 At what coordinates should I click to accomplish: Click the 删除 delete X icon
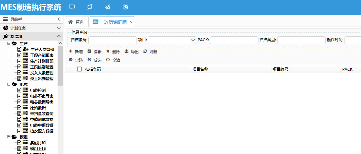click(108, 52)
